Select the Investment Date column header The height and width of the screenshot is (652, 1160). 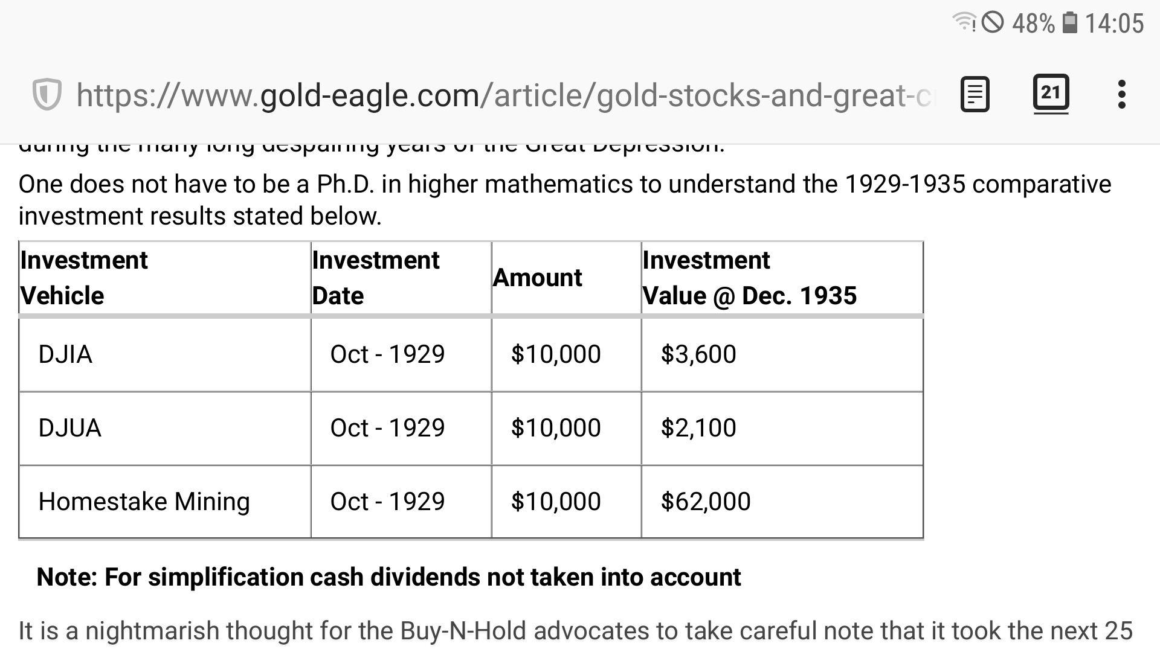(x=375, y=278)
